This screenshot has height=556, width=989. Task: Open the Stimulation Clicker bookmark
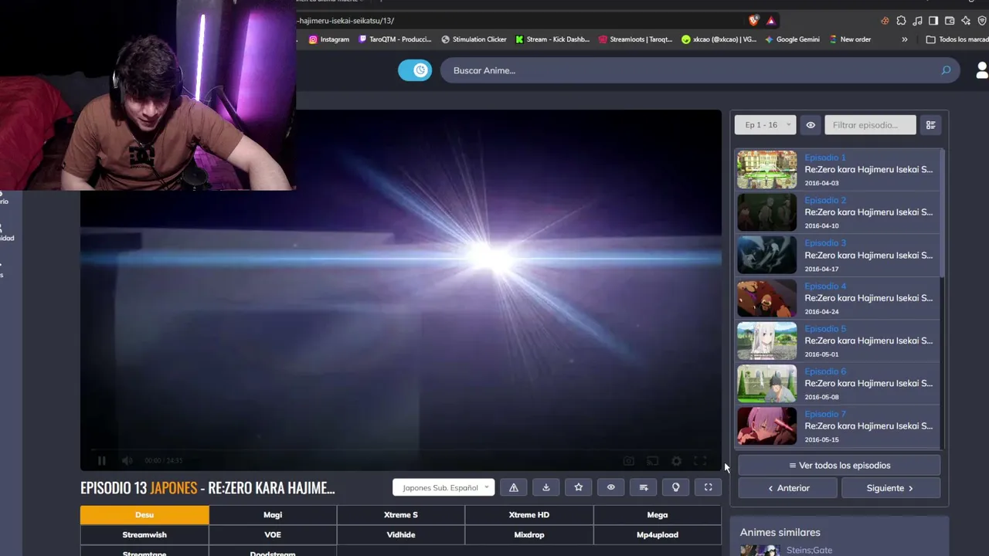pyautogui.click(x=474, y=39)
